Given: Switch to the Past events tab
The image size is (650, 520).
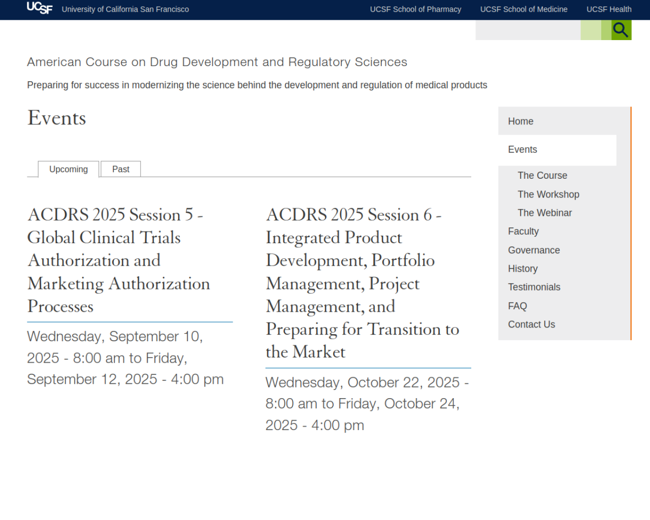Looking at the screenshot, I should coord(121,169).
